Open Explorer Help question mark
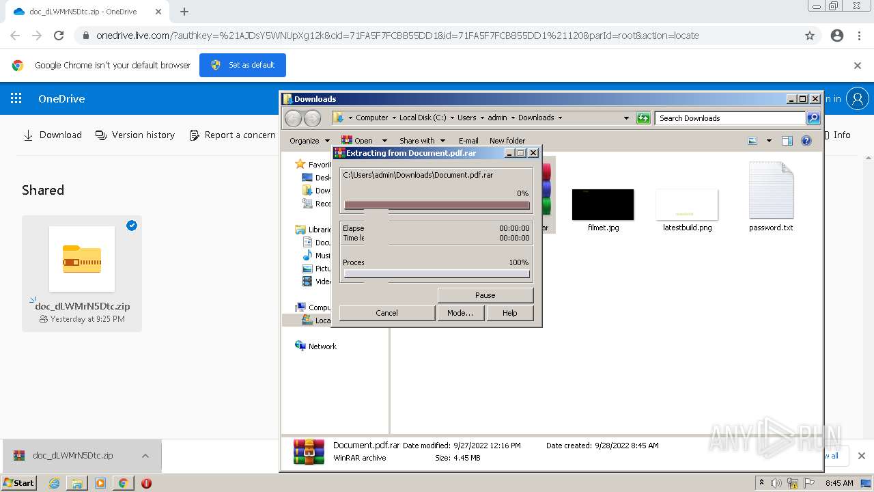The image size is (874, 492). pyautogui.click(x=806, y=141)
